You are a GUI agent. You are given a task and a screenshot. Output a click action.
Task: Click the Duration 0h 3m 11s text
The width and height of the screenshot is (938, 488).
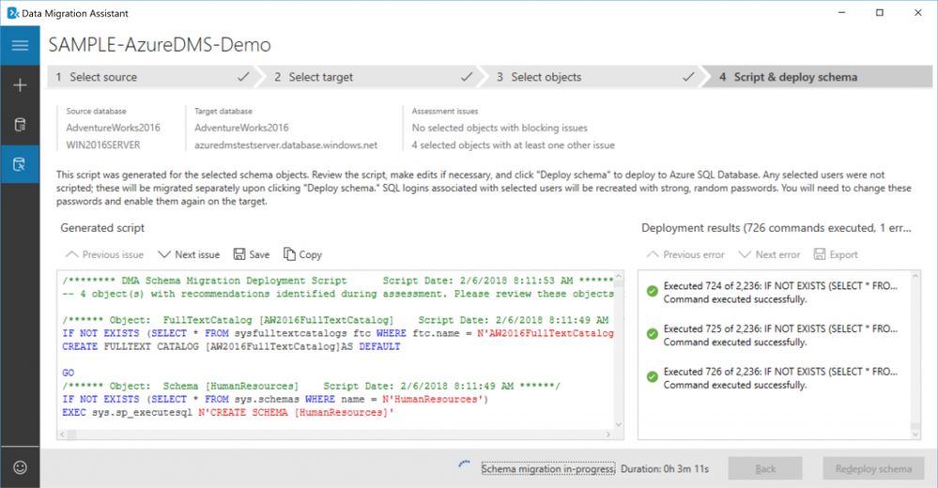665,469
